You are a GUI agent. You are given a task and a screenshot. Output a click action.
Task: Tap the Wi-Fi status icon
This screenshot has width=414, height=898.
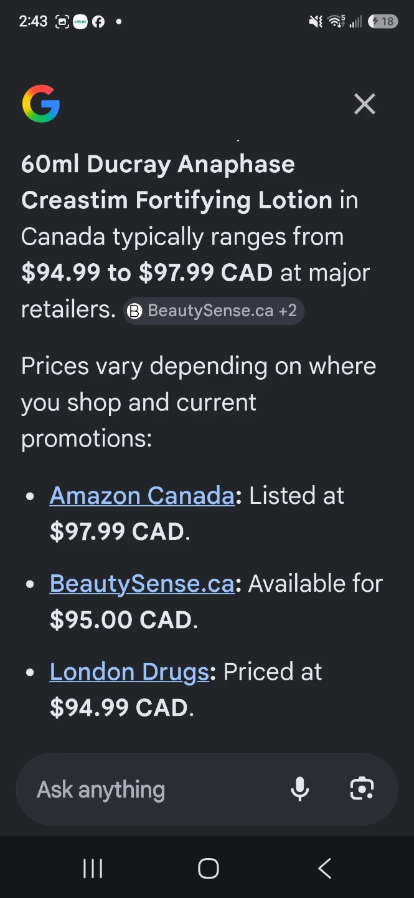336,22
